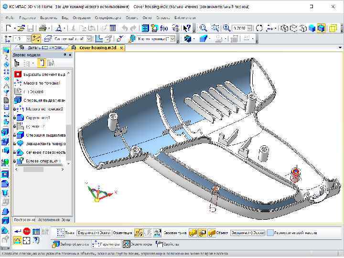Click the property panel help question icon
This screenshot has height=258, width=344.
[36, 241]
